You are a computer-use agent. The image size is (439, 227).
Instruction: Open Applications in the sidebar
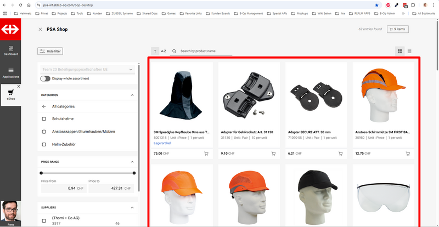(11, 72)
